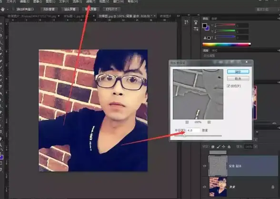This screenshot has height=199, width=280.
Task: Click the lock position move icon
Action: (224, 147)
